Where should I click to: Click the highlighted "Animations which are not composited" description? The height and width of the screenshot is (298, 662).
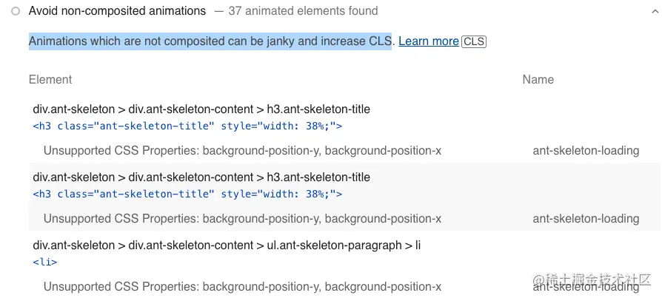point(210,41)
